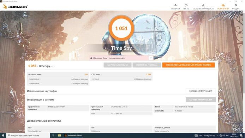Click the Windows taskbar search field
This screenshot has width=245, height=138.
click(28, 136)
